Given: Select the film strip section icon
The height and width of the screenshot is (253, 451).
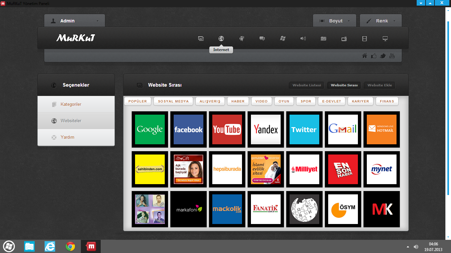Looking at the screenshot, I should click(x=364, y=39).
